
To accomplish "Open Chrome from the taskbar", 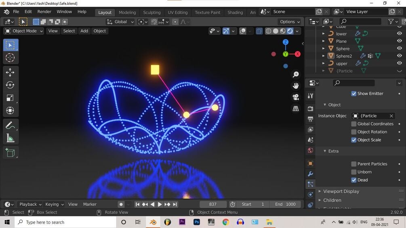I will pos(226,222).
